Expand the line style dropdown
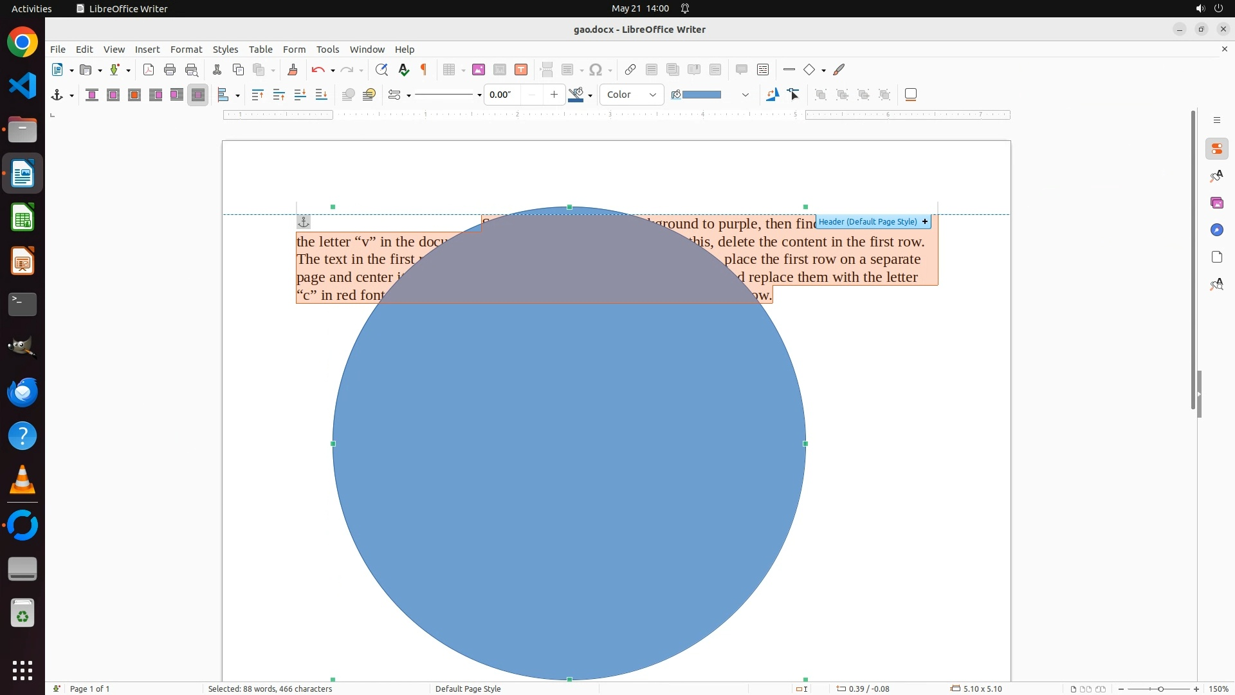 (x=479, y=95)
